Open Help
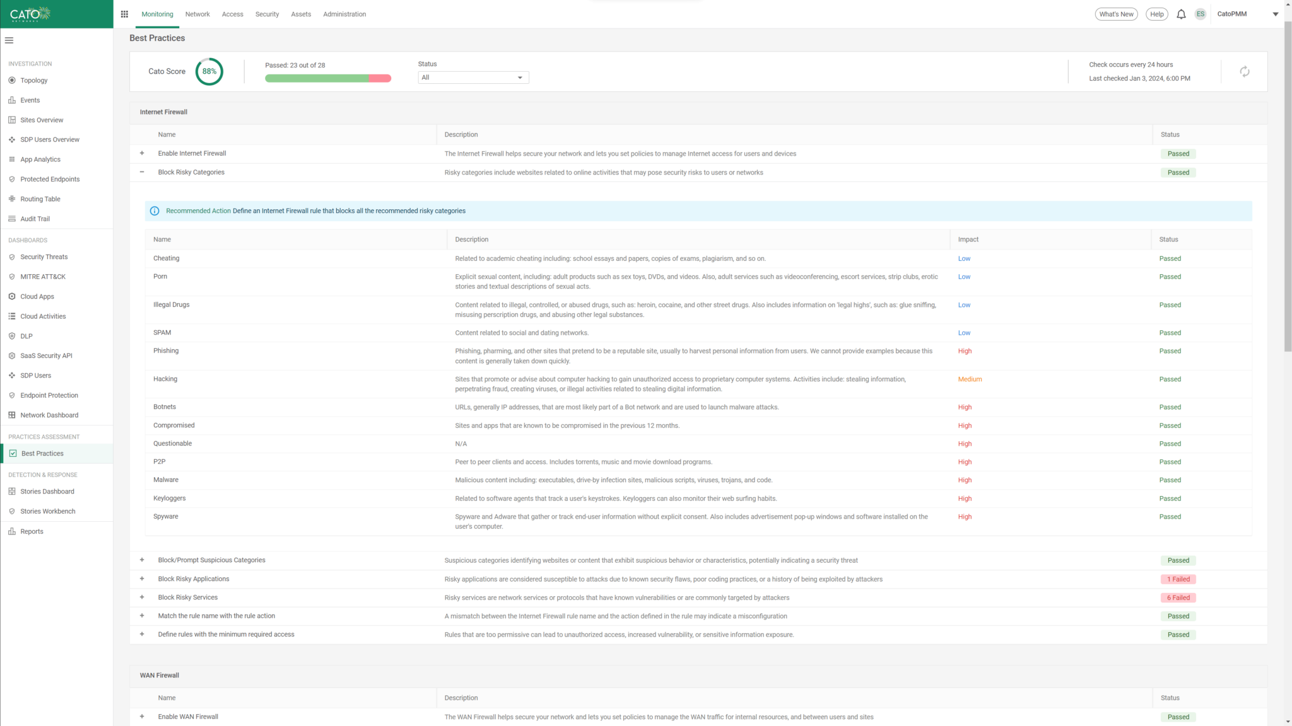 pos(1156,13)
